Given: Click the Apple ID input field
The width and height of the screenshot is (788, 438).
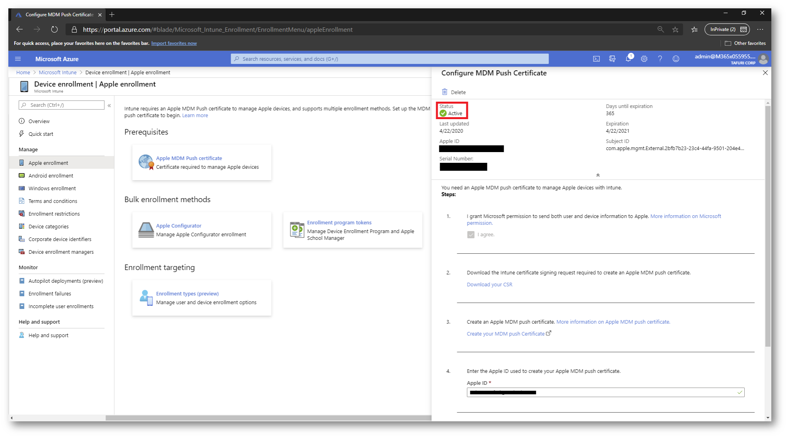Looking at the screenshot, I should [605, 392].
